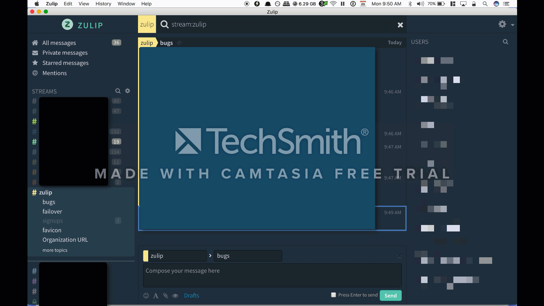Open All messages view
The image size is (544, 306).
tap(59, 43)
